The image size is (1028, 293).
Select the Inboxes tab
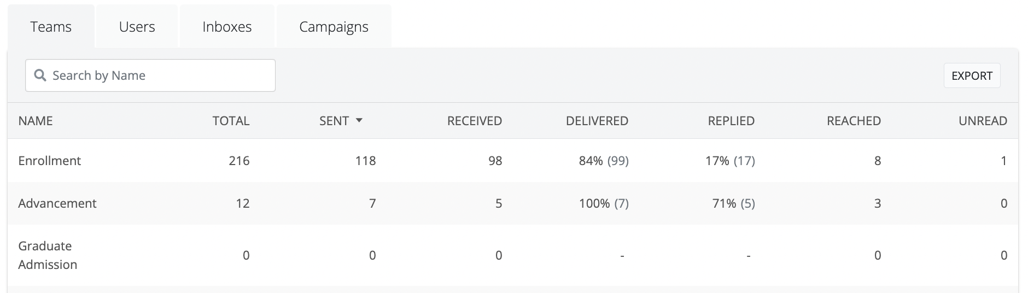click(x=227, y=27)
